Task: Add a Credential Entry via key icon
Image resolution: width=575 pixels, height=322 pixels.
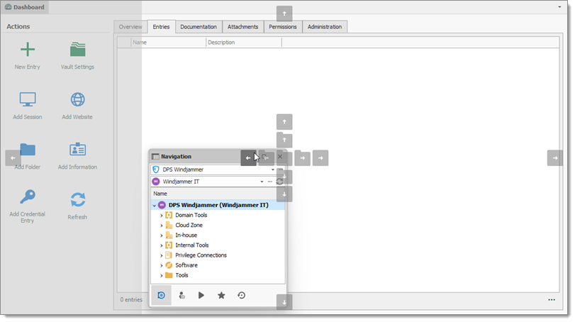Action: (28, 196)
